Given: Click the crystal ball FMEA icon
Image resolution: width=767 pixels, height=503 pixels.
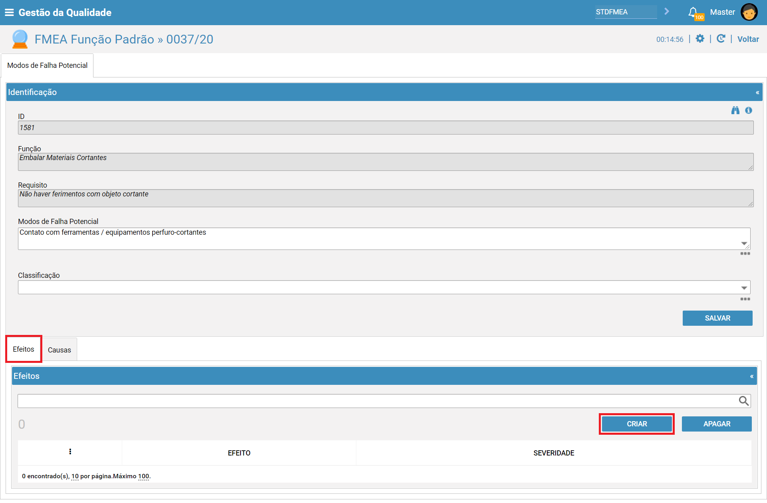Looking at the screenshot, I should [x=20, y=39].
